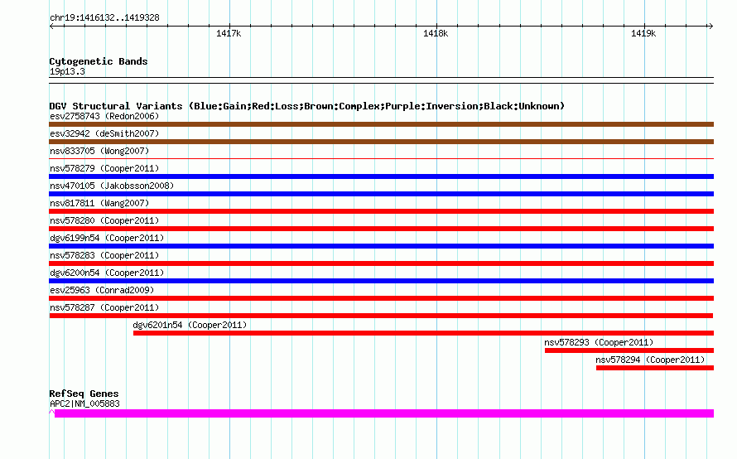Image resolution: width=737 pixels, height=459 pixels.
Task: Open variant label nsv578287 (Cooper2011)
Action: pos(104,307)
